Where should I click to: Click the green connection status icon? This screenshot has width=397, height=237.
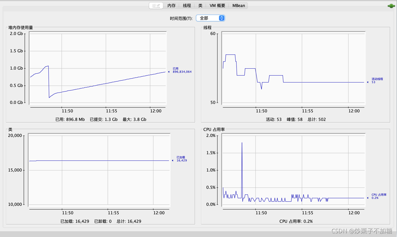pyautogui.click(x=391, y=6)
